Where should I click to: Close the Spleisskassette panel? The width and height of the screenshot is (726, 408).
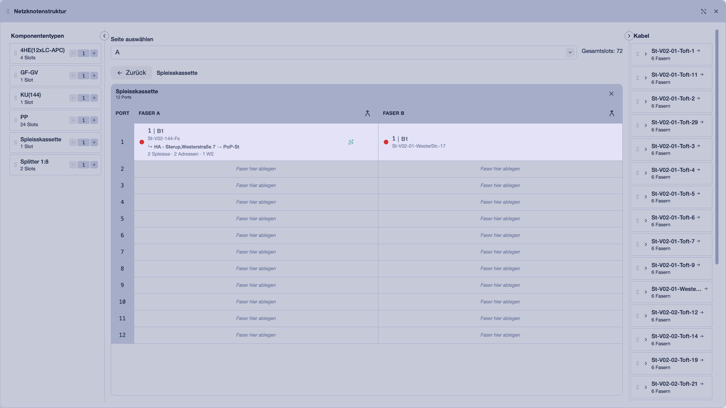[x=611, y=94]
